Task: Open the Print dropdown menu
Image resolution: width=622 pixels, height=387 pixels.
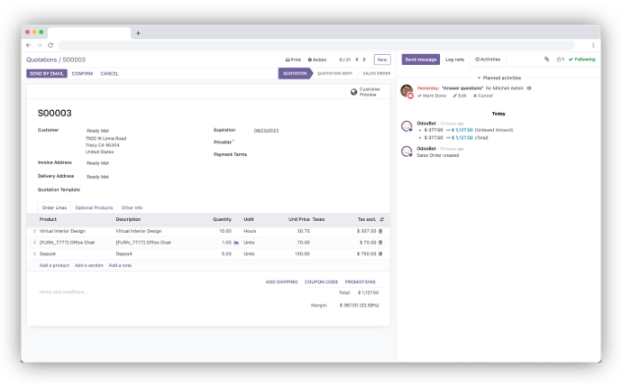Action: coord(293,60)
